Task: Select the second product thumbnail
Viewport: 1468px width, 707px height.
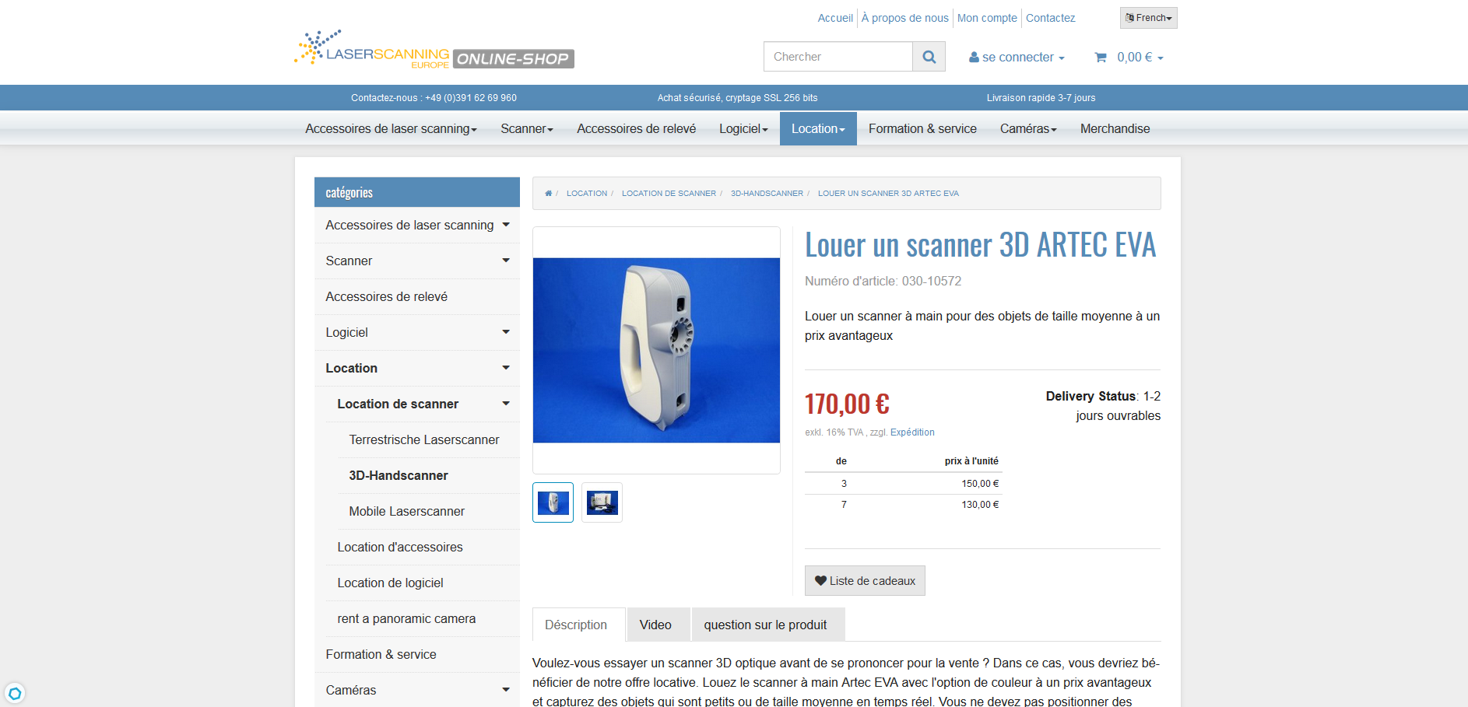Action: coord(602,502)
